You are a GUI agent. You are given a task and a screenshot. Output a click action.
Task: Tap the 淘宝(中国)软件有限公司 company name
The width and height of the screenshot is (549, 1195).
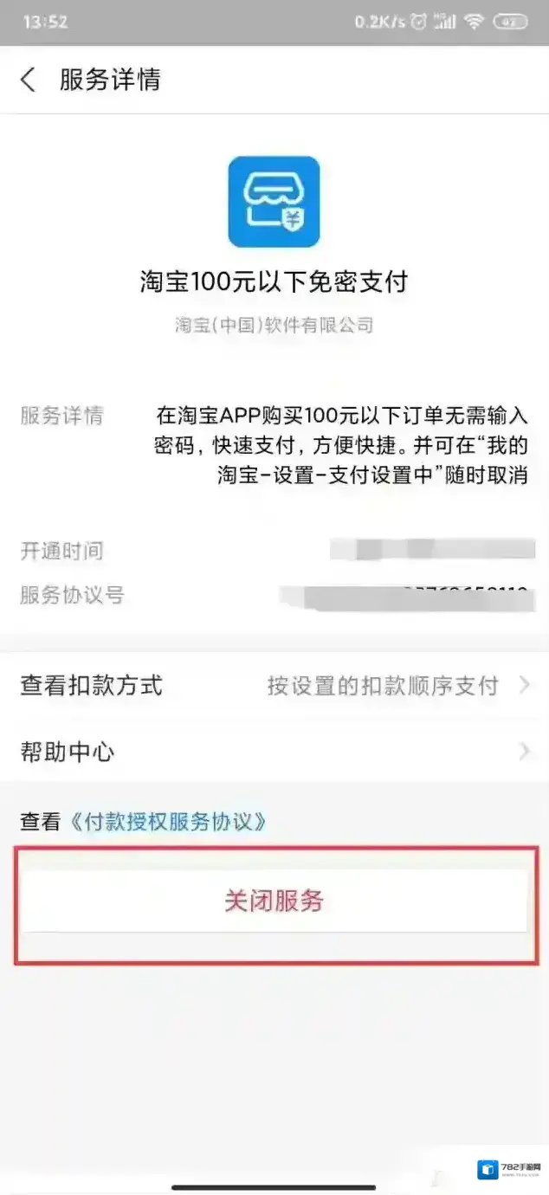(274, 326)
